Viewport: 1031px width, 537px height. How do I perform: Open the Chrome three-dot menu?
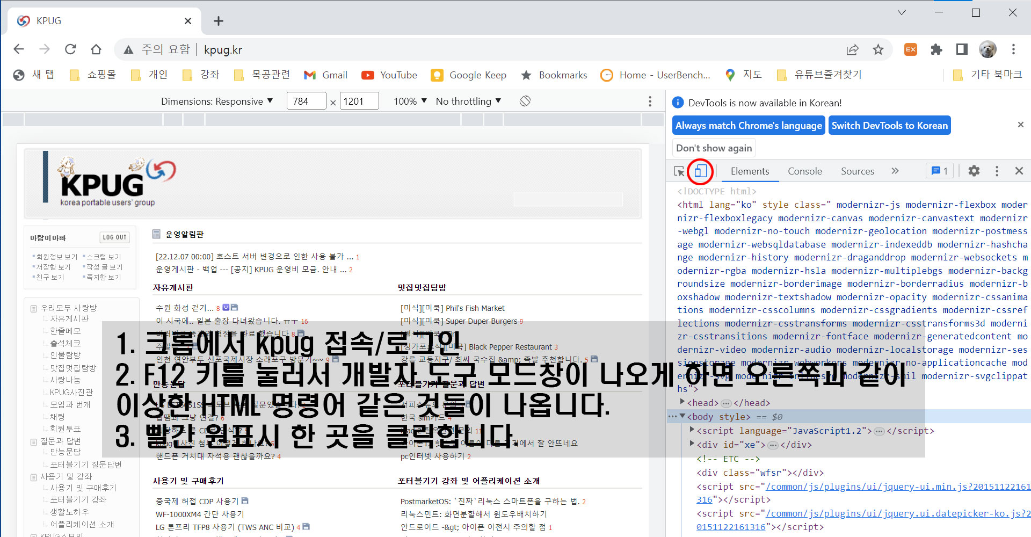(x=1013, y=49)
